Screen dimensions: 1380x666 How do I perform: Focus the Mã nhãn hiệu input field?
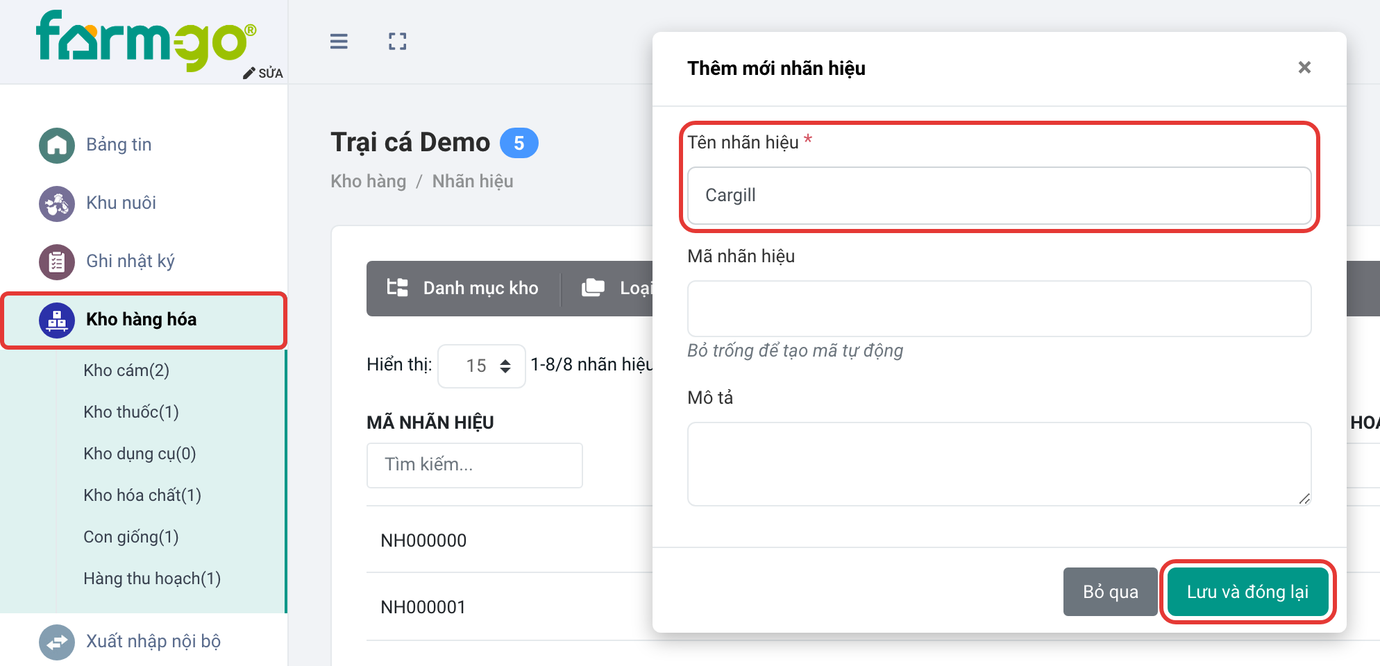tap(999, 309)
